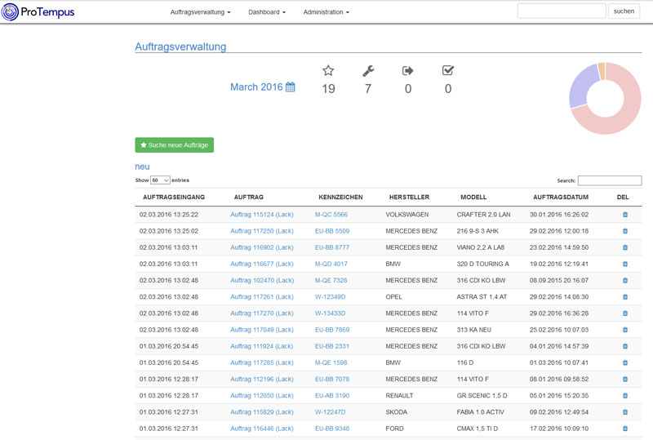Open license plate W-12349D link
Screen dimensions: 653x440
[x=330, y=296]
